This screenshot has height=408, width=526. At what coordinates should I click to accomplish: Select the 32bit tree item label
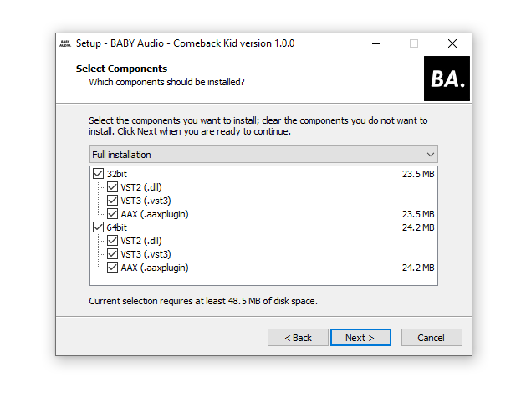(117, 174)
